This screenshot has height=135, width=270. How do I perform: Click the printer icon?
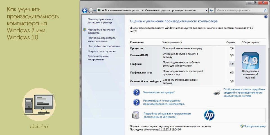pos(217,93)
